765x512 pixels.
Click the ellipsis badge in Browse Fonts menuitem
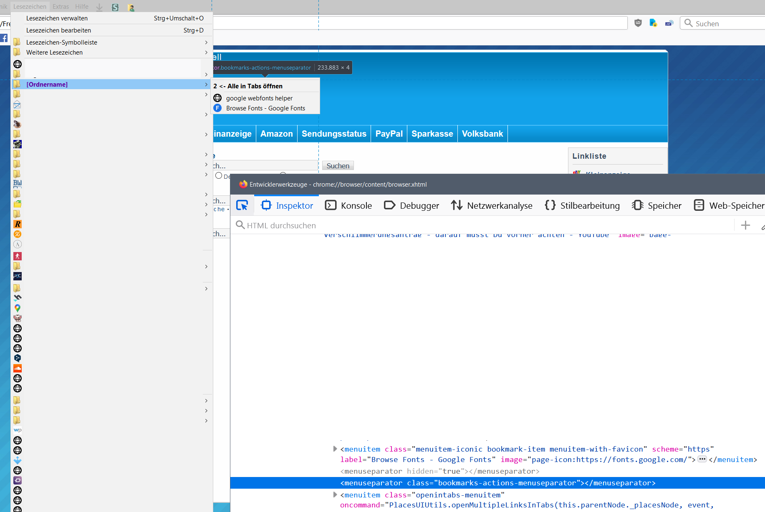pyautogui.click(x=702, y=460)
